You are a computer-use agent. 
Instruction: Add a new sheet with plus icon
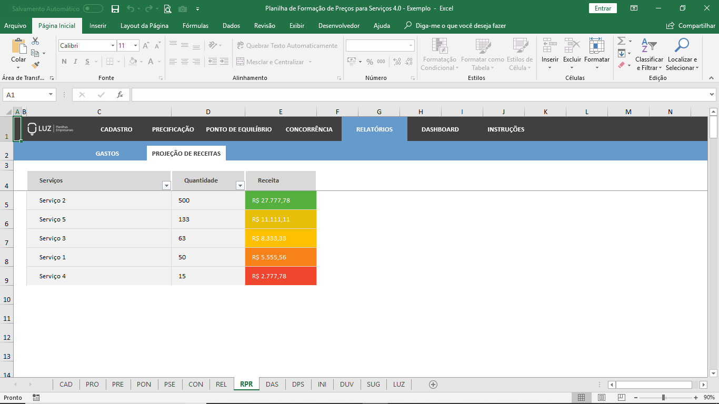[x=433, y=385]
